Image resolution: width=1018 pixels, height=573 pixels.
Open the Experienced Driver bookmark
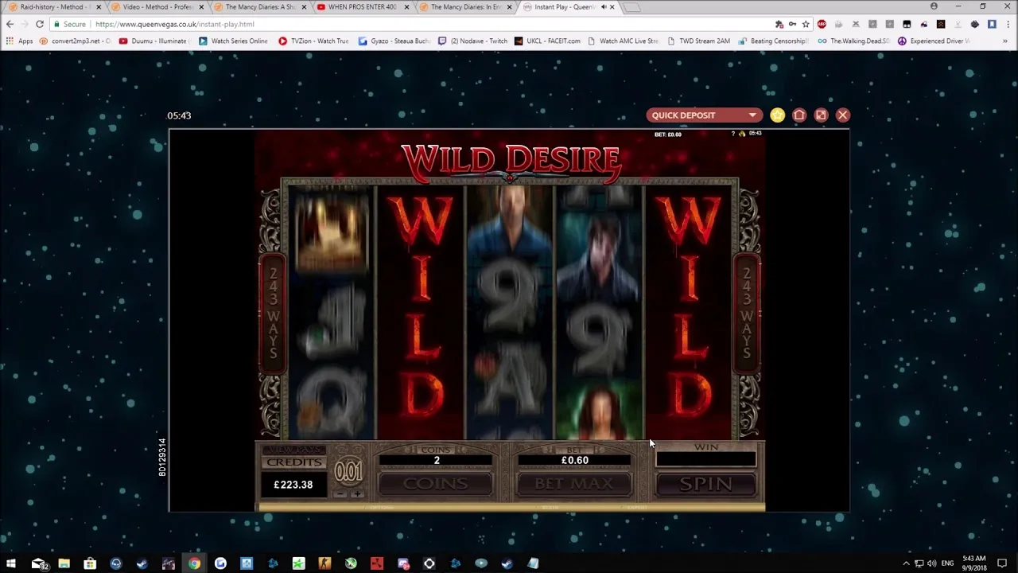(933, 41)
